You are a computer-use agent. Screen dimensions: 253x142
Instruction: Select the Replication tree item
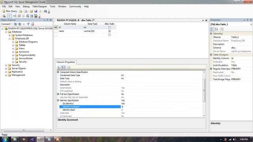click(x=17, y=72)
